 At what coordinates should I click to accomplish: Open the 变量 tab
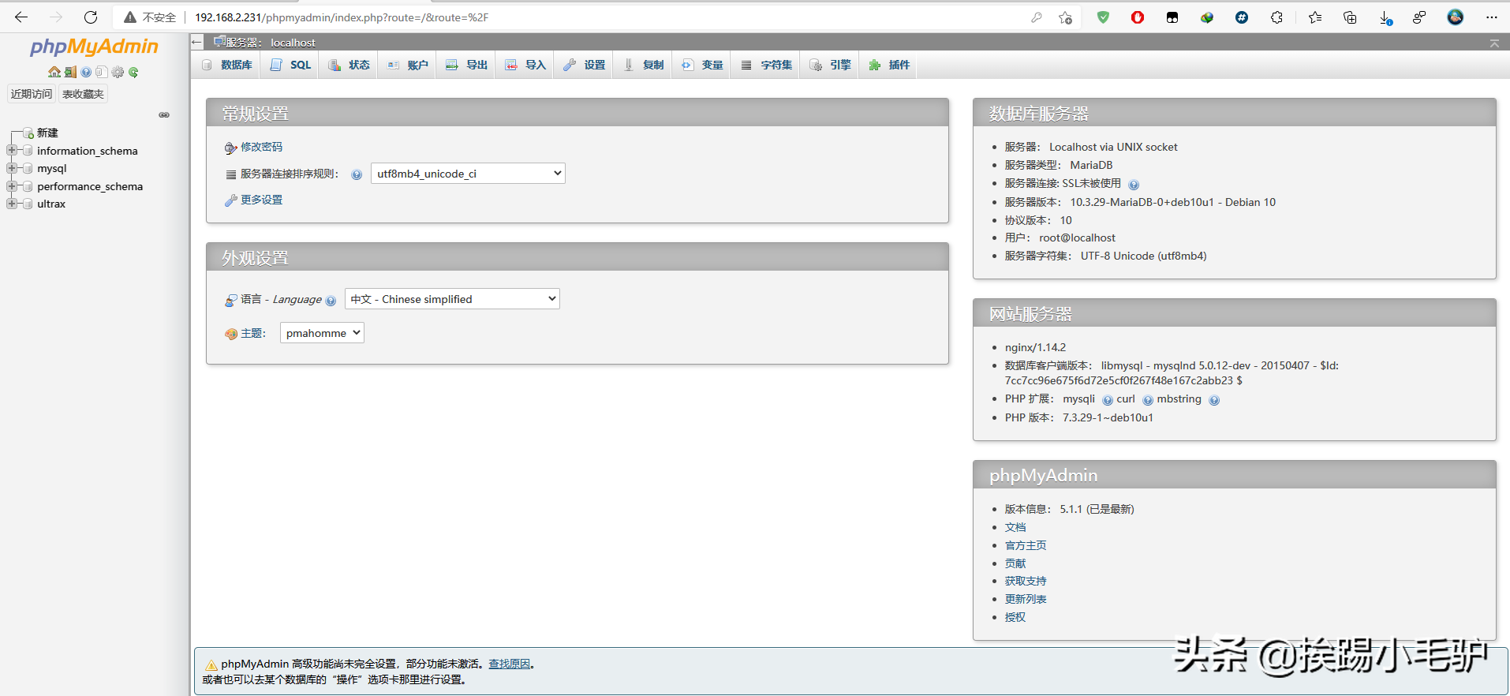[702, 65]
